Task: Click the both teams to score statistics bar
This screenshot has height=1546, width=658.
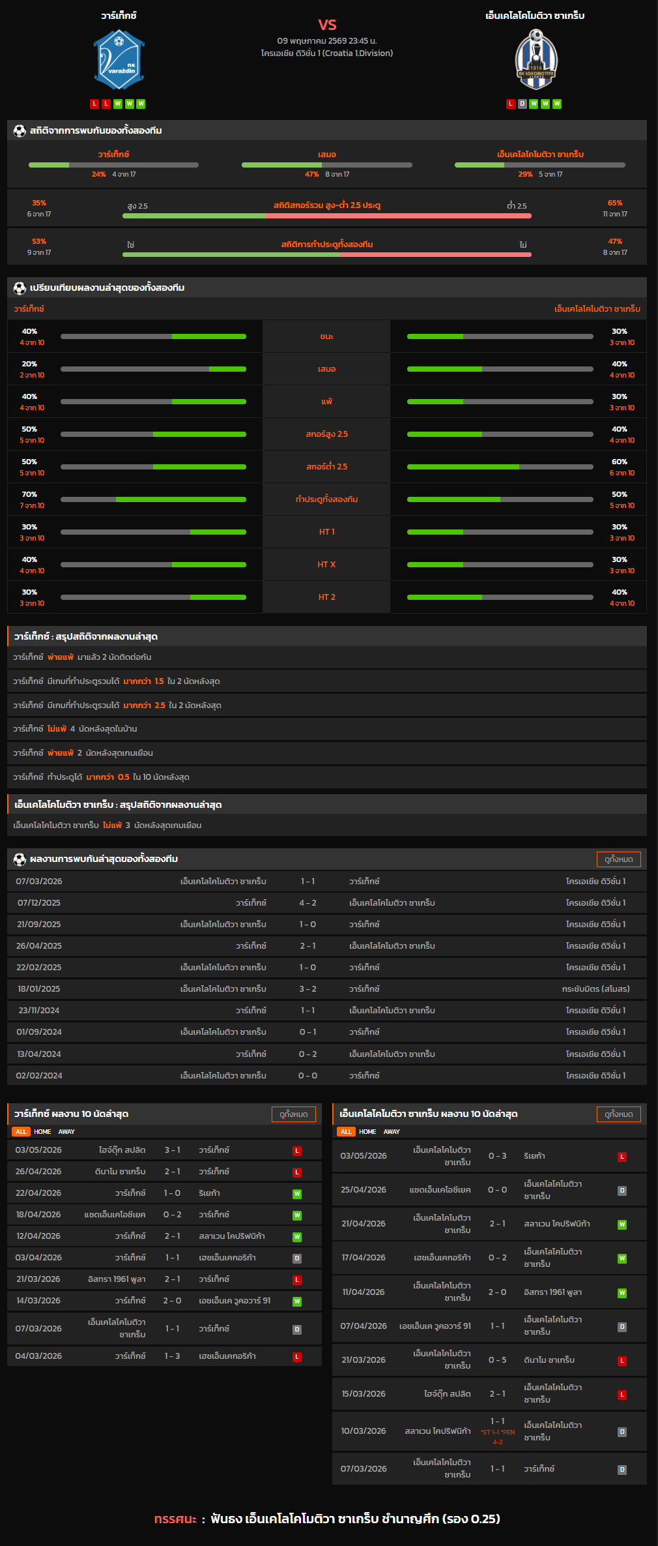Action: [x=327, y=254]
